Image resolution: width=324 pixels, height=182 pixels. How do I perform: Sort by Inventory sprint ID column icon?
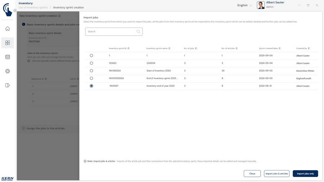pos(129,48)
